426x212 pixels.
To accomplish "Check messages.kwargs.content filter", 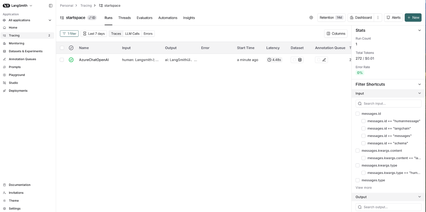I will [x=358, y=151].
